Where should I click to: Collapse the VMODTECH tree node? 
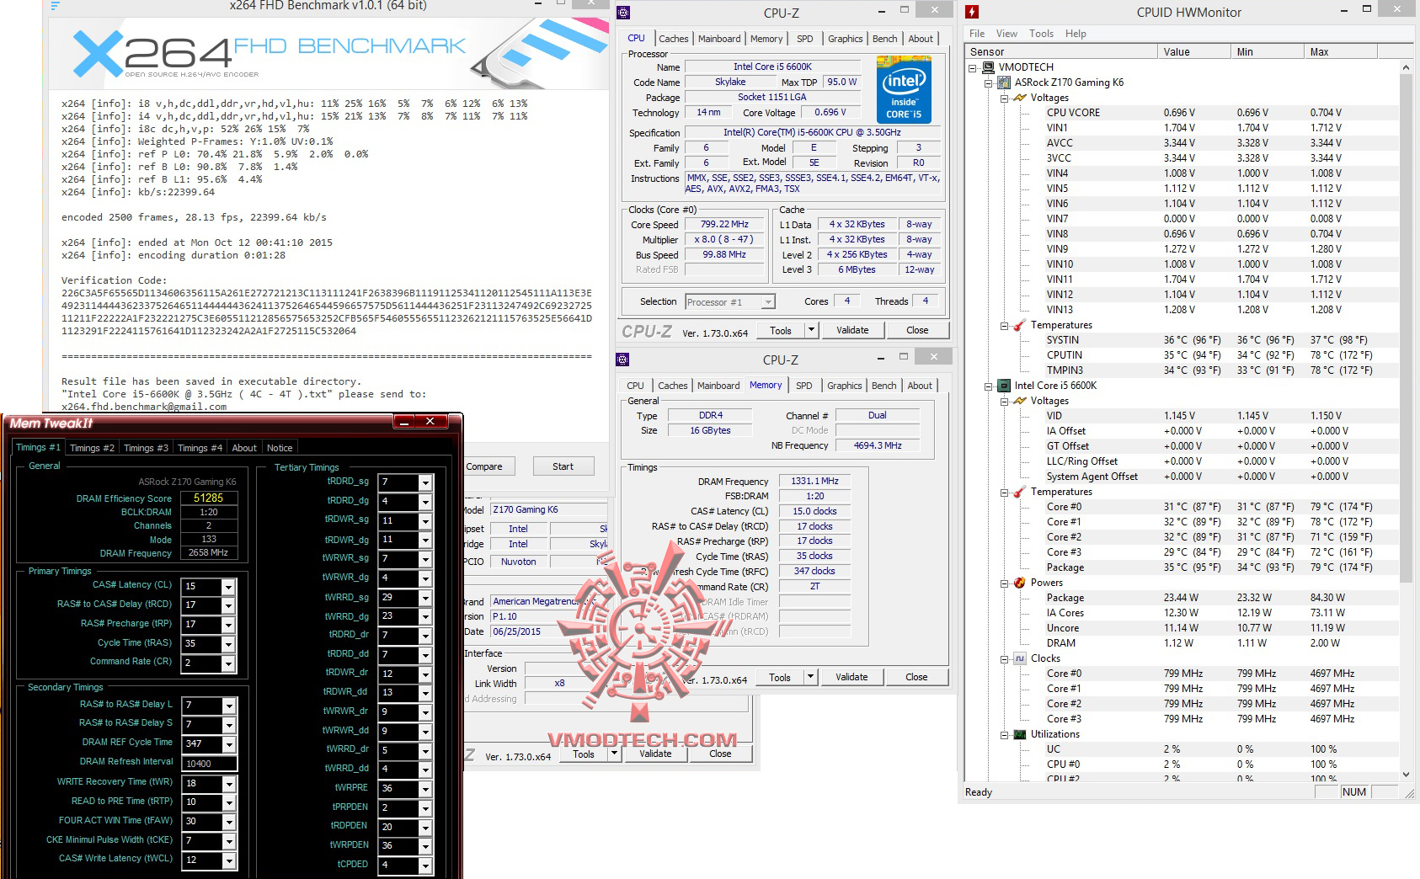point(973,67)
